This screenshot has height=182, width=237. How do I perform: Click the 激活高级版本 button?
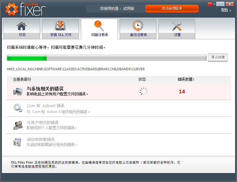pos(172,9)
